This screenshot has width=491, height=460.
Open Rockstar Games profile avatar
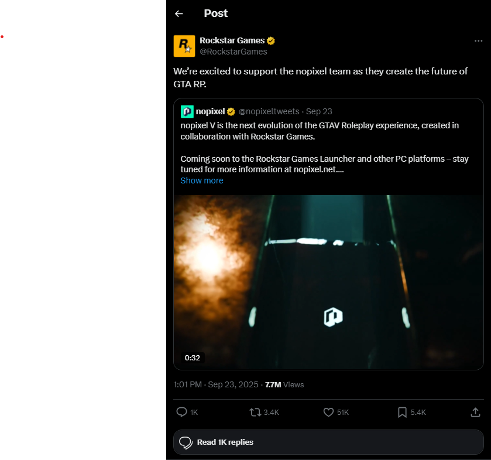tap(184, 46)
